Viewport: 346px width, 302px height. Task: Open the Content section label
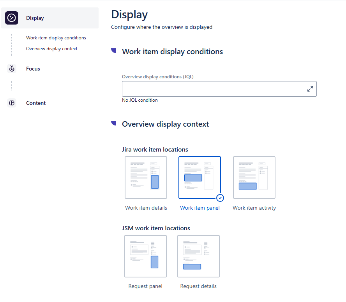(x=36, y=103)
